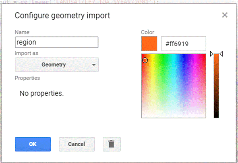The height and width of the screenshot is (163, 238).
Task: Click the orange color preview swatch
Action: pyautogui.click(x=149, y=44)
